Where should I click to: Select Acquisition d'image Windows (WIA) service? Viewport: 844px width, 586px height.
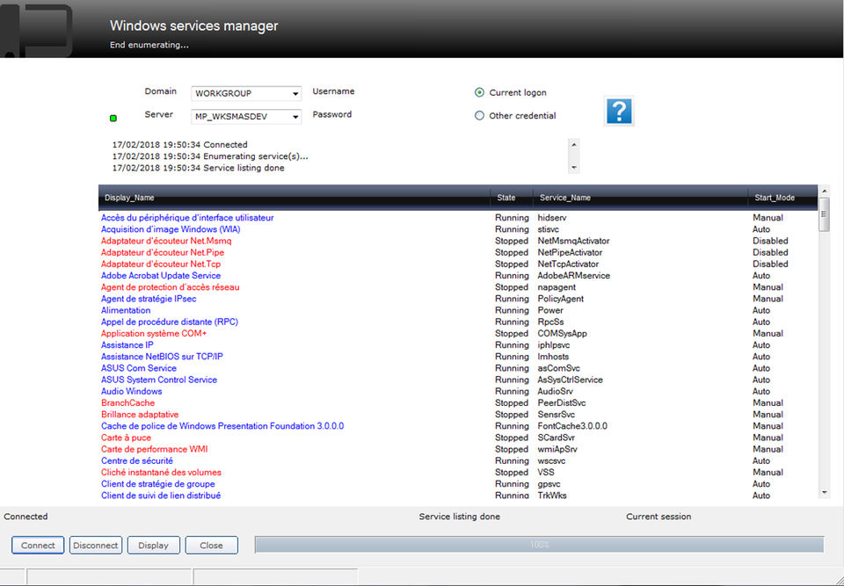tap(171, 229)
